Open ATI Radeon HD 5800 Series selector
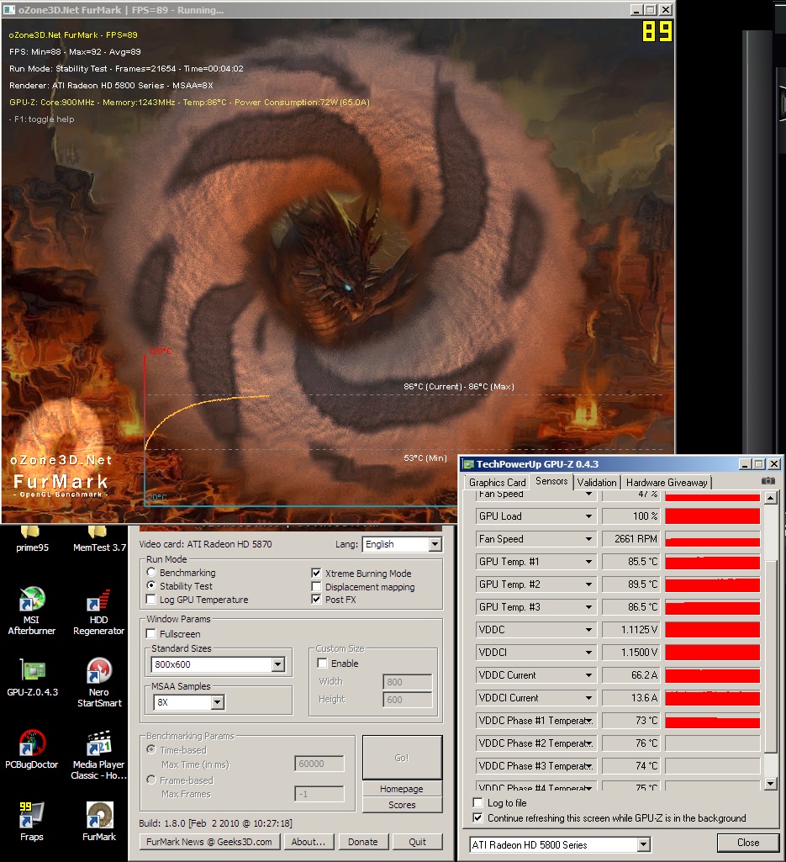This screenshot has height=862, width=786. (644, 844)
